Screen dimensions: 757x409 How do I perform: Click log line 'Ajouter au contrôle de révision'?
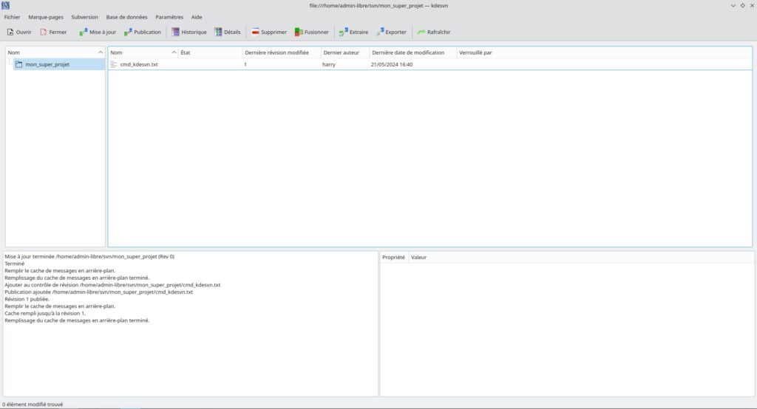112,285
